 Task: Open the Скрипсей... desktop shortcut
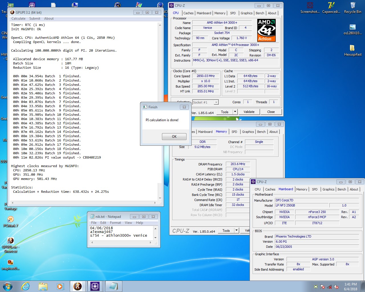pyautogui.click(x=331, y=8)
